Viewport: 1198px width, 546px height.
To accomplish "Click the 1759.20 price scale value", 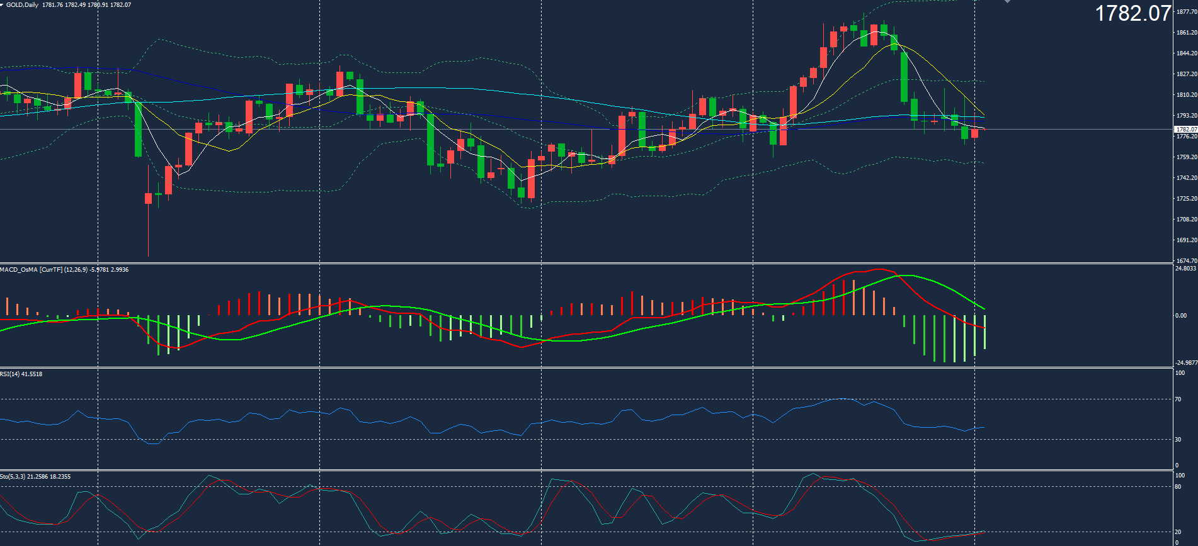I will [1187, 157].
